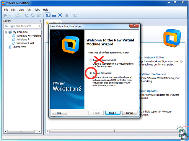The width and height of the screenshot is (189, 141).
Task: Toggle the thumbnail bar toolbar icon
Action: pos(54,15)
